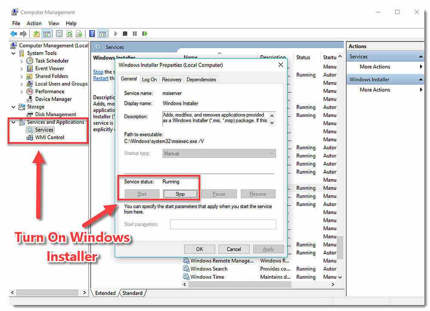Click the Stop button in properties dialog
Screen dimensions: 430x311
point(180,194)
